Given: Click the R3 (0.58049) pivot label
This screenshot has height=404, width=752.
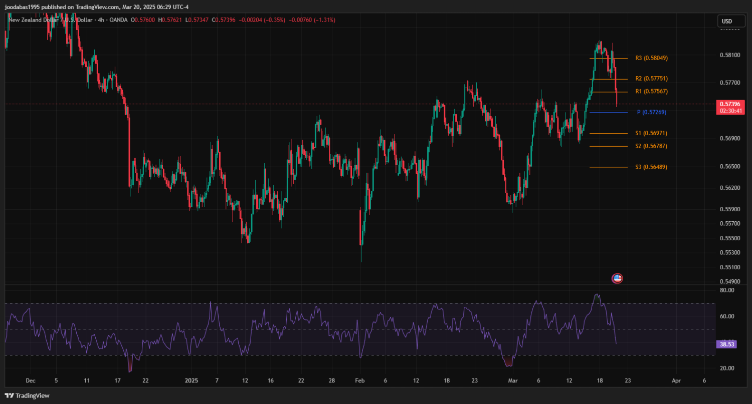Looking at the screenshot, I should click(x=651, y=58).
